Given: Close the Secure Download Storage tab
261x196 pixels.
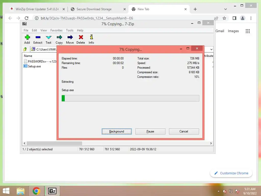Looking at the screenshot, I should [124, 9].
